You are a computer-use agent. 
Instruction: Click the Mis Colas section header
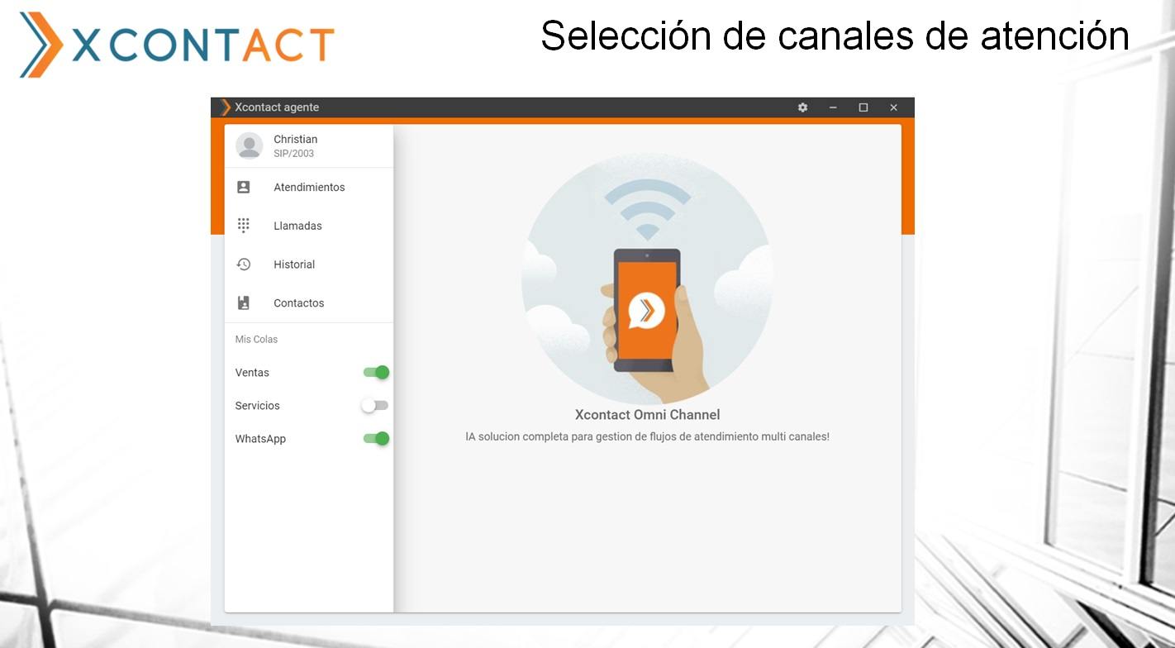pyautogui.click(x=256, y=340)
